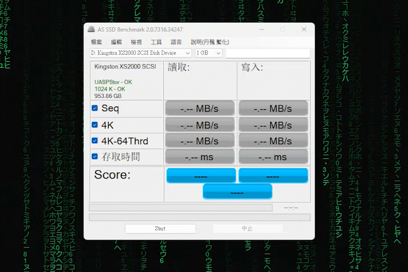Click the 953.86 GB capacity text
Image resolution: width=408 pixels, height=272 pixels.
[x=108, y=96]
